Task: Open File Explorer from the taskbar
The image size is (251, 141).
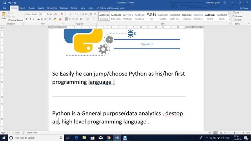Action: [84, 138]
